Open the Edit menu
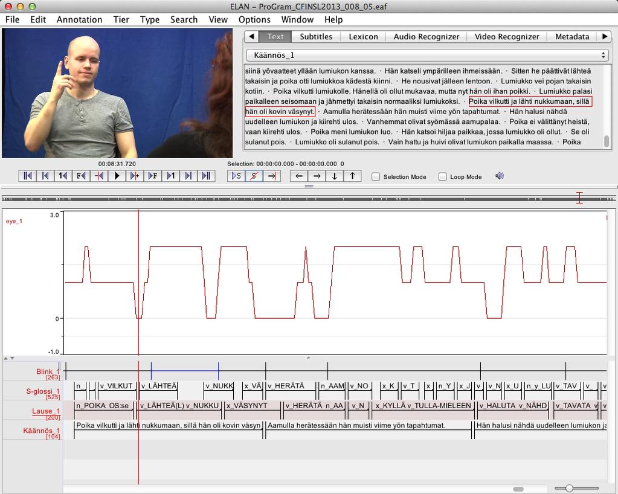Viewport: 618px width, 494px height. click(x=38, y=20)
